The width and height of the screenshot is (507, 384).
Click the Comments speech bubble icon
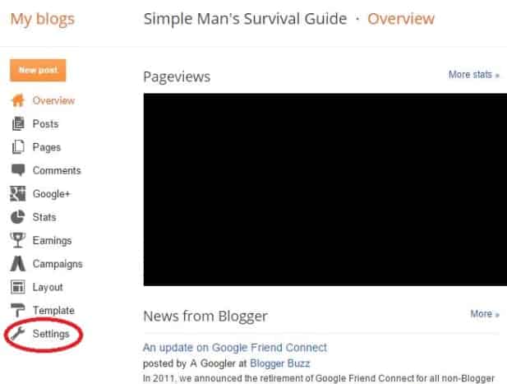tap(18, 170)
